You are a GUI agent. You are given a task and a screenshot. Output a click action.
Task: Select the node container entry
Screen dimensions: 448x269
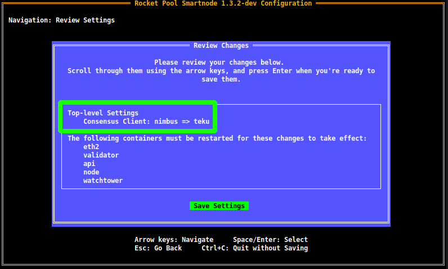pyautogui.click(x=91, y=172)
